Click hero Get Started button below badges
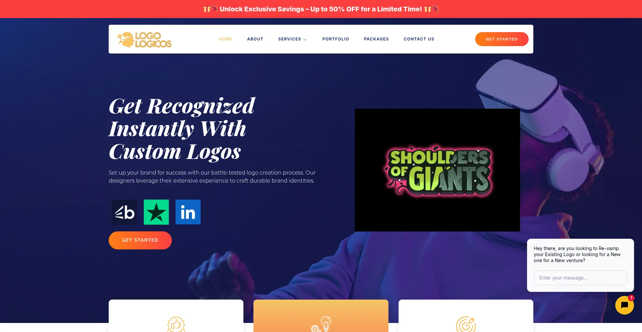642x332 pixels. point(140,240)
